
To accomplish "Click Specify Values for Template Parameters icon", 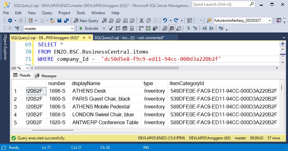I will [x=221, y=28].
